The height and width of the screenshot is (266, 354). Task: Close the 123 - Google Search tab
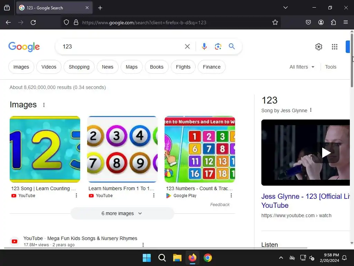(87, 8)
